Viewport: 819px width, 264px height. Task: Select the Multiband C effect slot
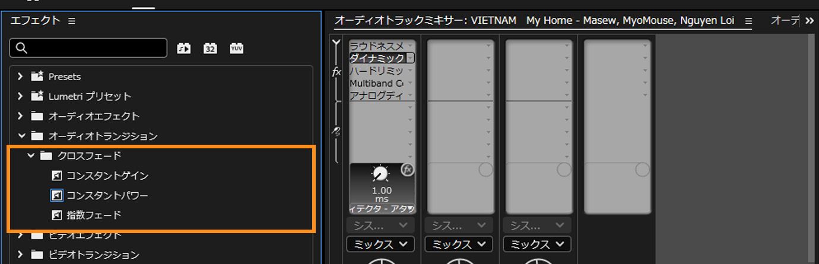point(376,83)
